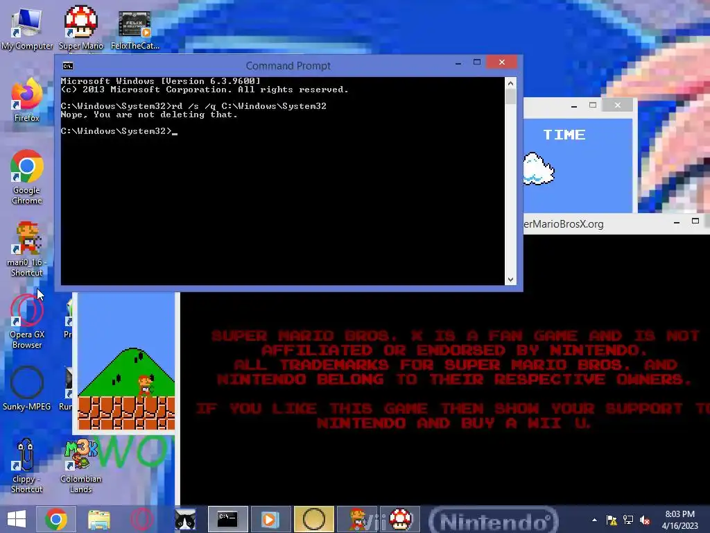Open the Colombian Lands desktop icon
The width and height of the screenshot is (710, 533).
80,466
